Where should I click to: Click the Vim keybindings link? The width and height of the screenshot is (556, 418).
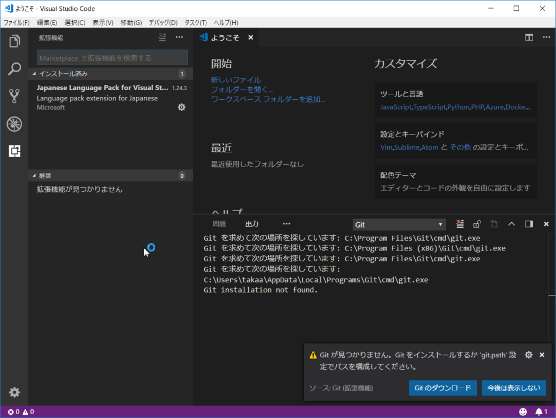[386, 147]
